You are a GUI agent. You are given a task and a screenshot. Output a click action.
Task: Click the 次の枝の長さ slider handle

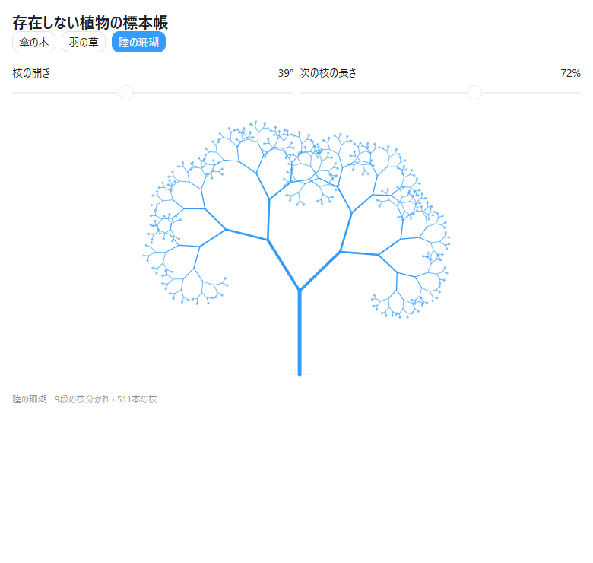[x=474, y=93]
